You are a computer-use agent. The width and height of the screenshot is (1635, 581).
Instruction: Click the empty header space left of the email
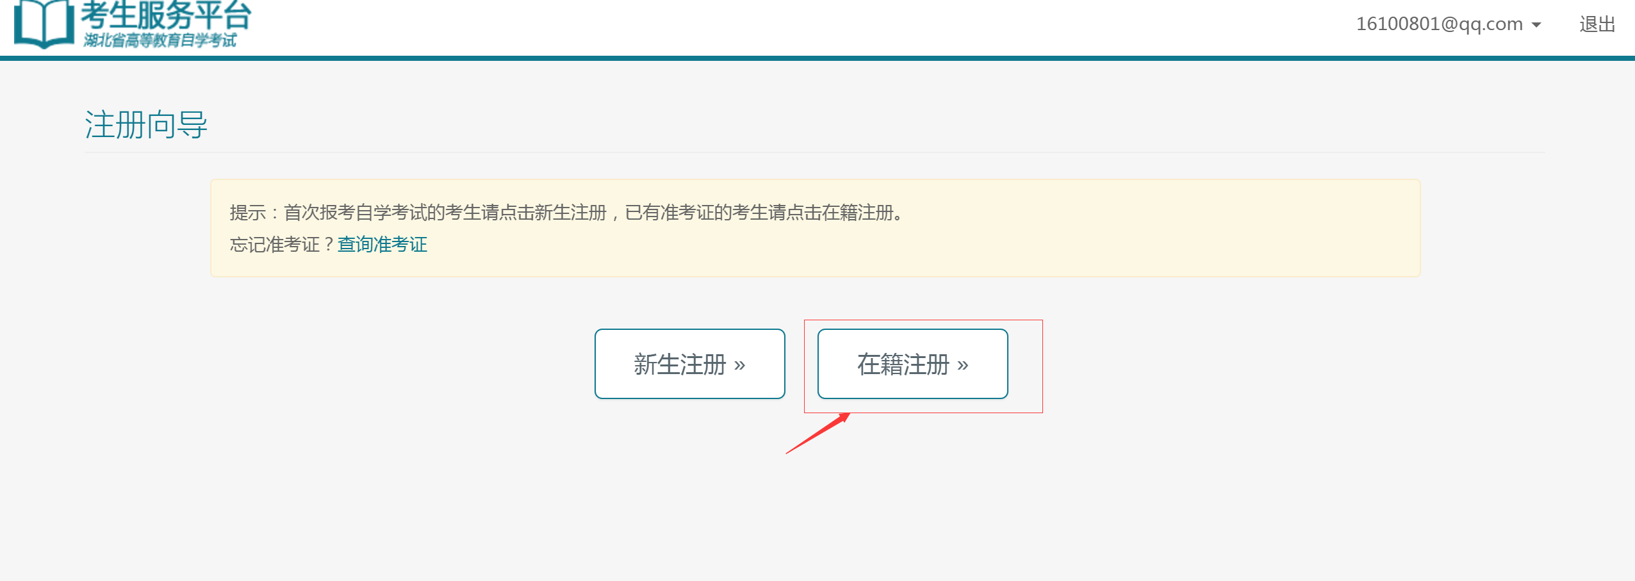pos(801,26)
